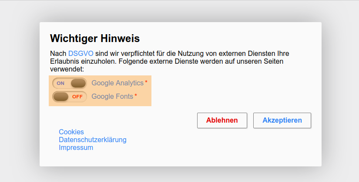Click the Google Fonts label text

[112, 97]
